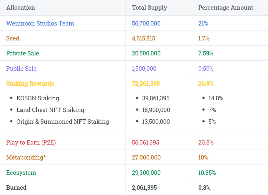The width and height of the screenshot is (268, 195).
Task: Click the 56,700,000 supply value
Action: pyautogui.click(x=146, y=23)
